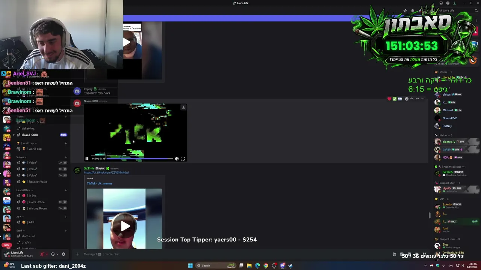Open more message actions ellipsis
This screenshot has height=270, width=481.
pos(422,99)
